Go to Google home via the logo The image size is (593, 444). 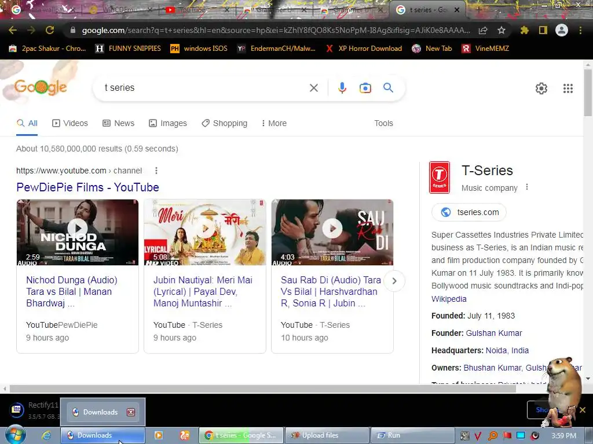click(x=41, y=88)
